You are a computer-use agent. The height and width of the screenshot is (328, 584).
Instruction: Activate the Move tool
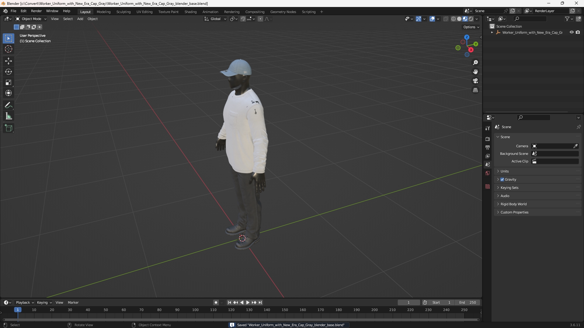pos(9,61)
